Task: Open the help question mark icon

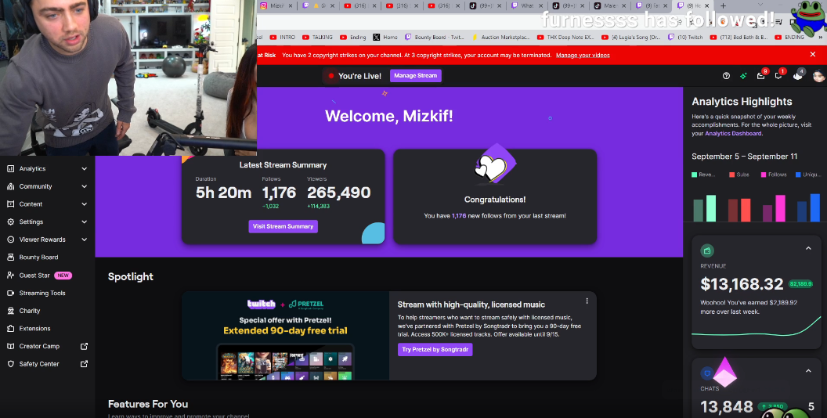Action: [x=726, y=76]
